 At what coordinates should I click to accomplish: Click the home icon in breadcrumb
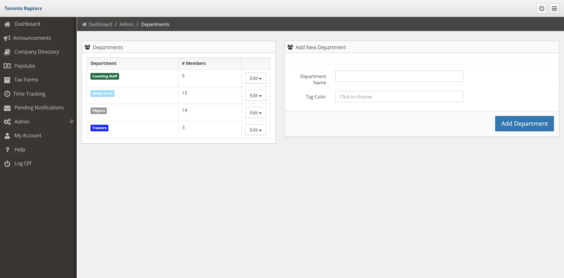pyautogui.click(x=84, y=24)
